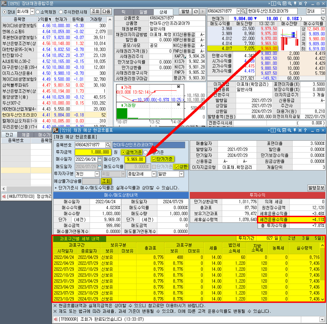The height and width of the screenshot is (324, 327).
Task: Click the 9,969.00 ask price in order book
Action: tap(269, 48)
